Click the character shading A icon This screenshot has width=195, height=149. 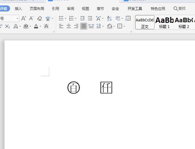click(x=46, y=26)
